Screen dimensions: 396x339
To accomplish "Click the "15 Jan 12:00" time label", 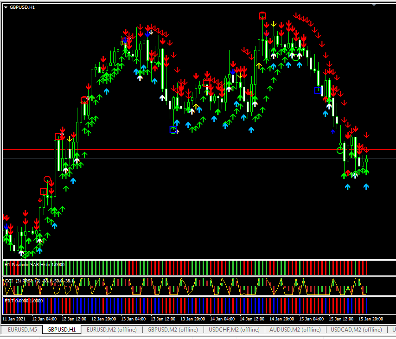I will point(341,319).
